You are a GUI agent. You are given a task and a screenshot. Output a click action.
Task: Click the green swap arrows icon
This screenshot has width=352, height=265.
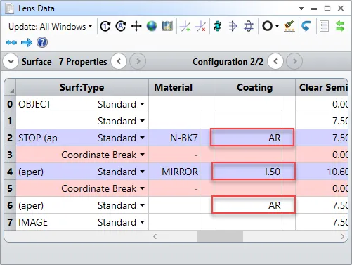(x=340, y=26)
